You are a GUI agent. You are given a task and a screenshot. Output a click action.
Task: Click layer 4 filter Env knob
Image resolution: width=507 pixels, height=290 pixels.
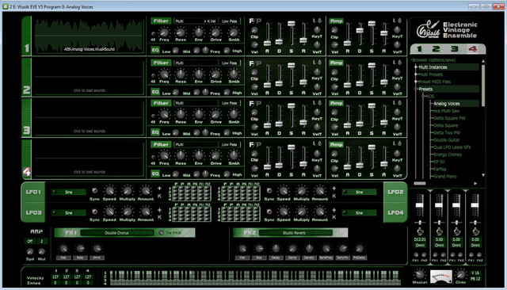[x=199, y=155]
